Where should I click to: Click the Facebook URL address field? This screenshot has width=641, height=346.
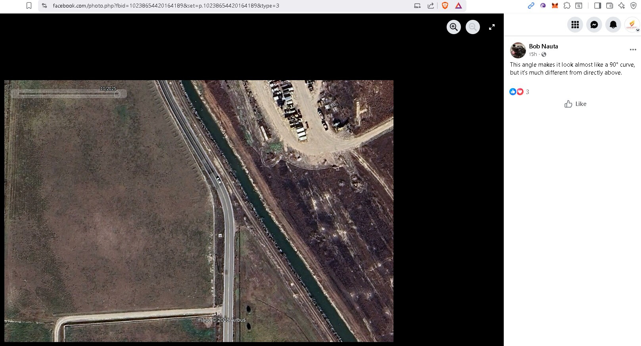[x=198, y=6]
